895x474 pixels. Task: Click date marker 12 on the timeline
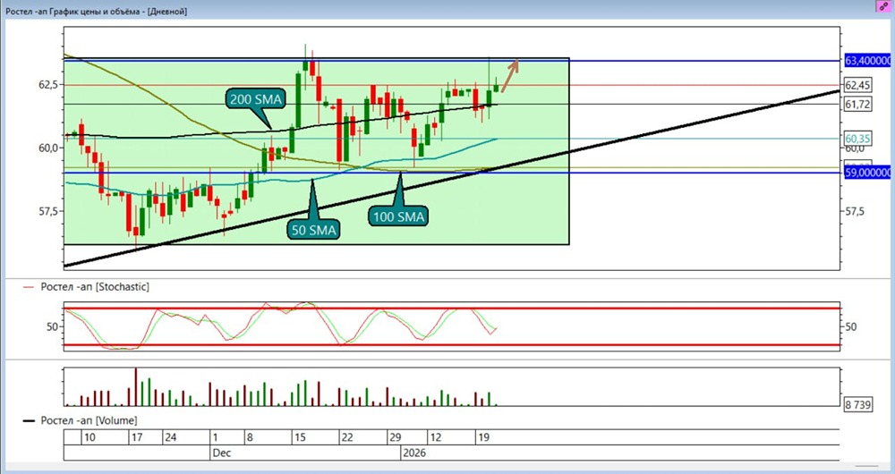click(x=436, y=437)
